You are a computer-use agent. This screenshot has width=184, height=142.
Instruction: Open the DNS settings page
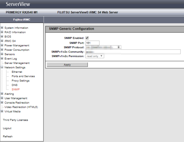pos(14,85)
